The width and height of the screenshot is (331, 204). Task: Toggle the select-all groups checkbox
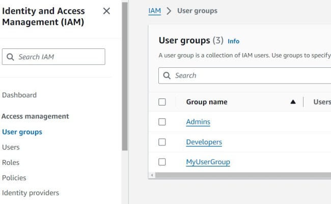(162, 102)
